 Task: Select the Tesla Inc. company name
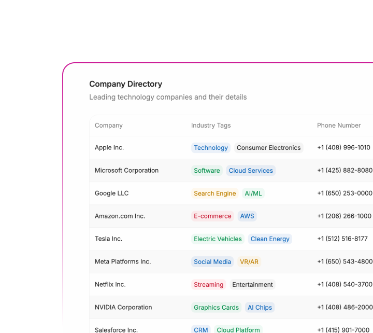pos(108,239)
